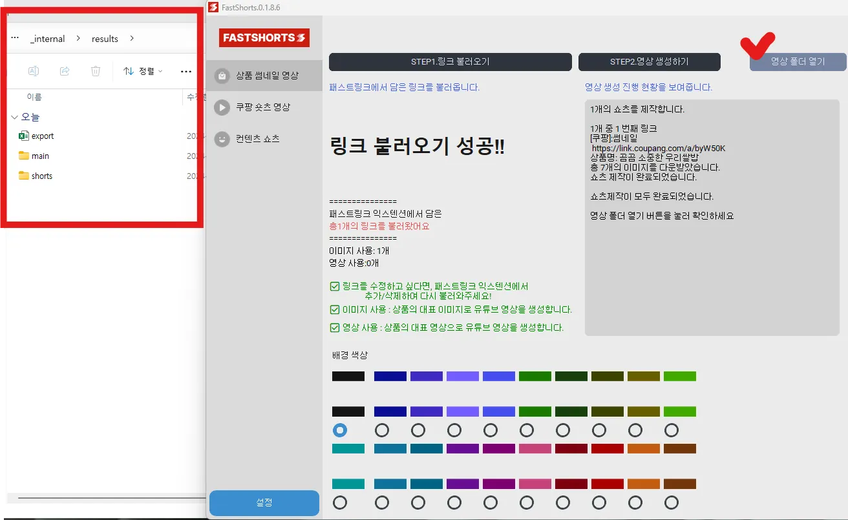Click the green check beside 이미지 사용 : 상품의
The image size is (848, 520).
click(335, 309)
